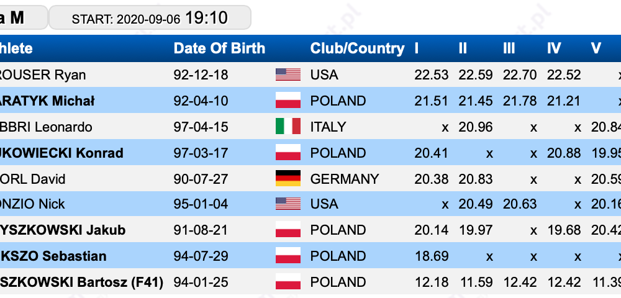The height and width of the screenshot is (298, 621).
Task: Click the Club/Country column header
Action: click(357, 48)
